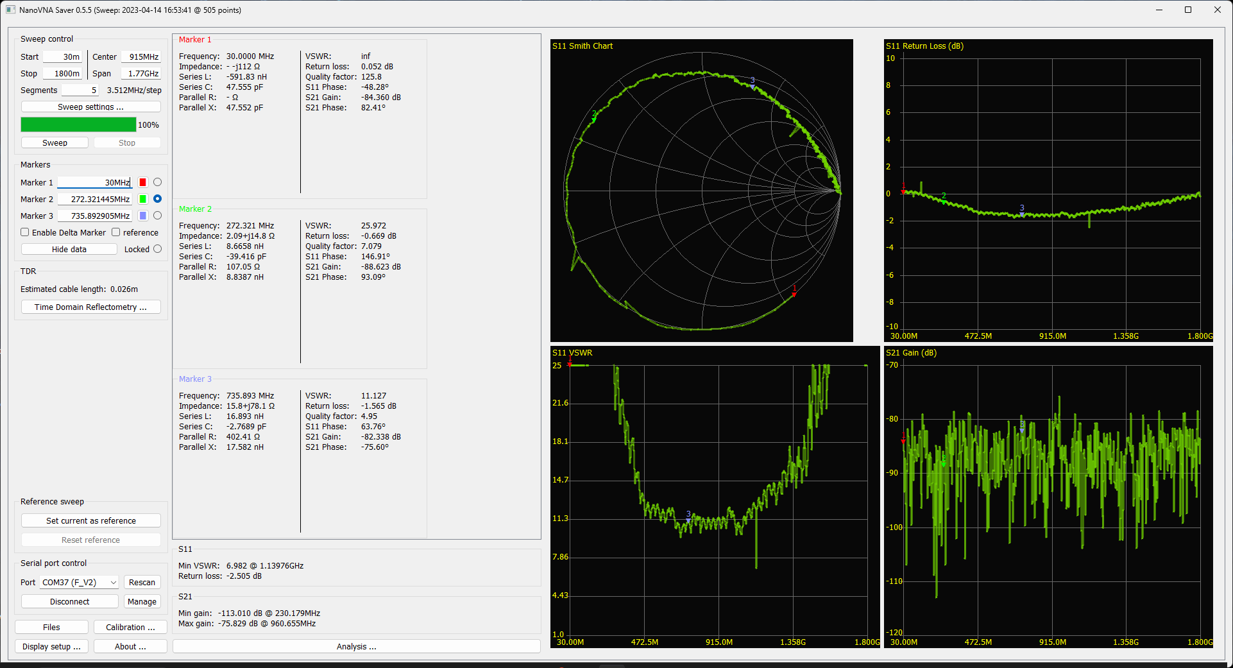
Task: Open the Analysis window
Action: tap(357, 646)
